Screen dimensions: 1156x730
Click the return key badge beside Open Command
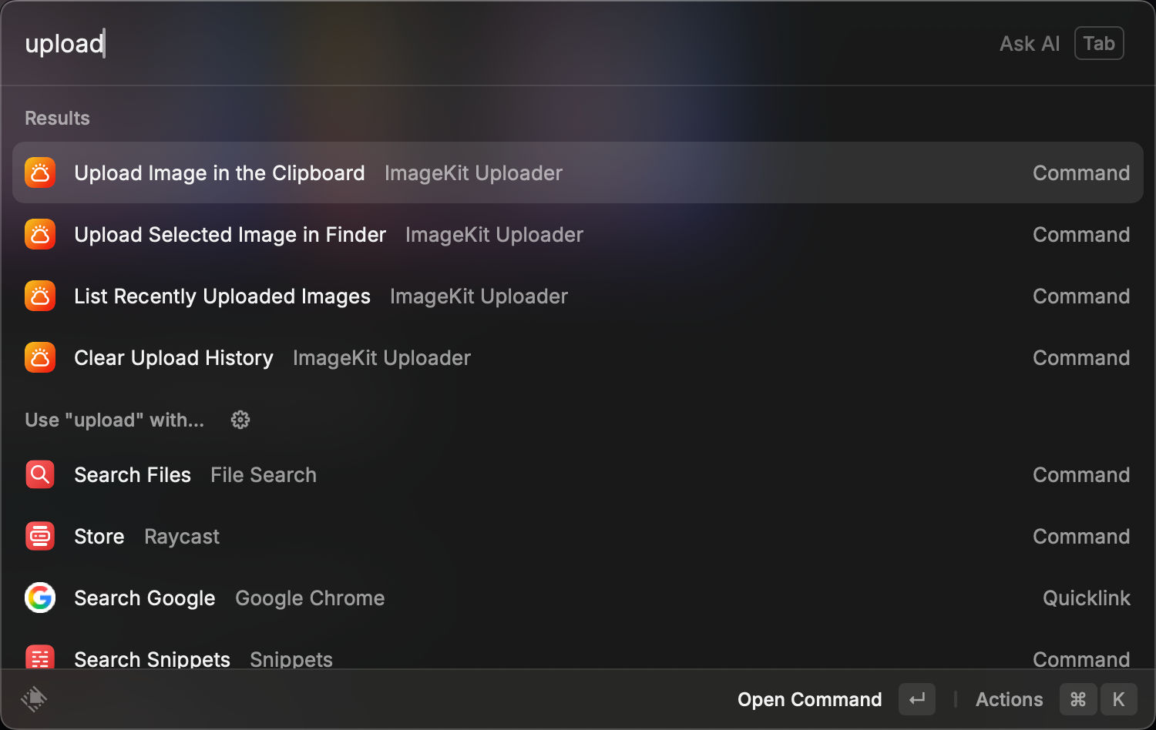click(x=916, y=699)
